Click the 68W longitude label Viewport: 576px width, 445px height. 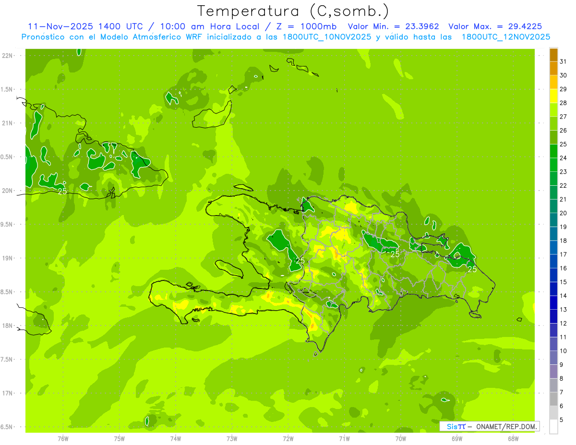pyautogui.click(x=513, y=438)
